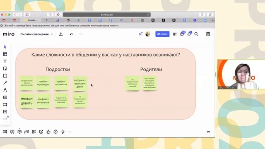Viewport: 265px width, 149px height.
Task: Select the Comment tool in left toolbar
Action: coord(5,98)
